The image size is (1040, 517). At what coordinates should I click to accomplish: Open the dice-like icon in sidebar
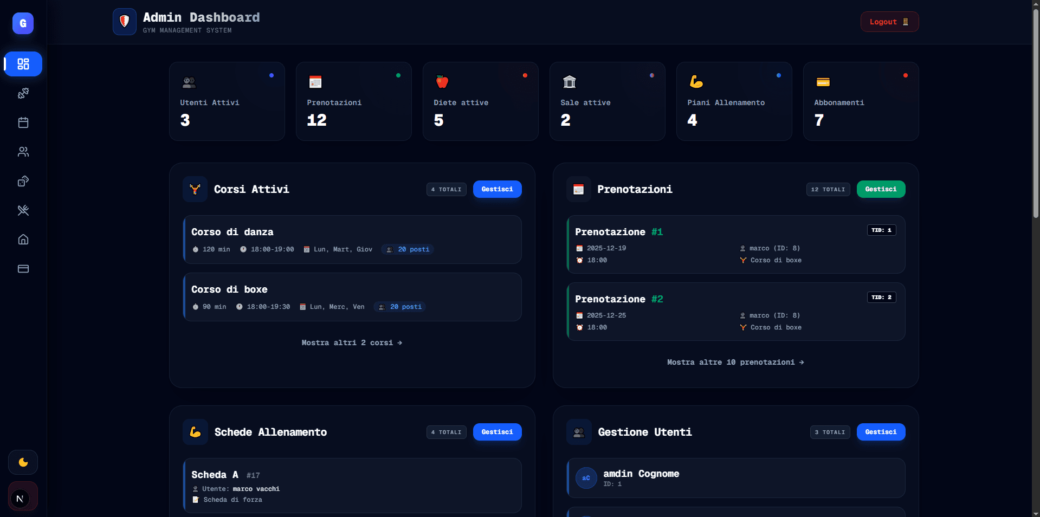click(23, 181)
